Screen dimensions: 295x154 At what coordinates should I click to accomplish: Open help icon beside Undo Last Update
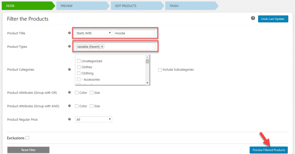(253, 18)
